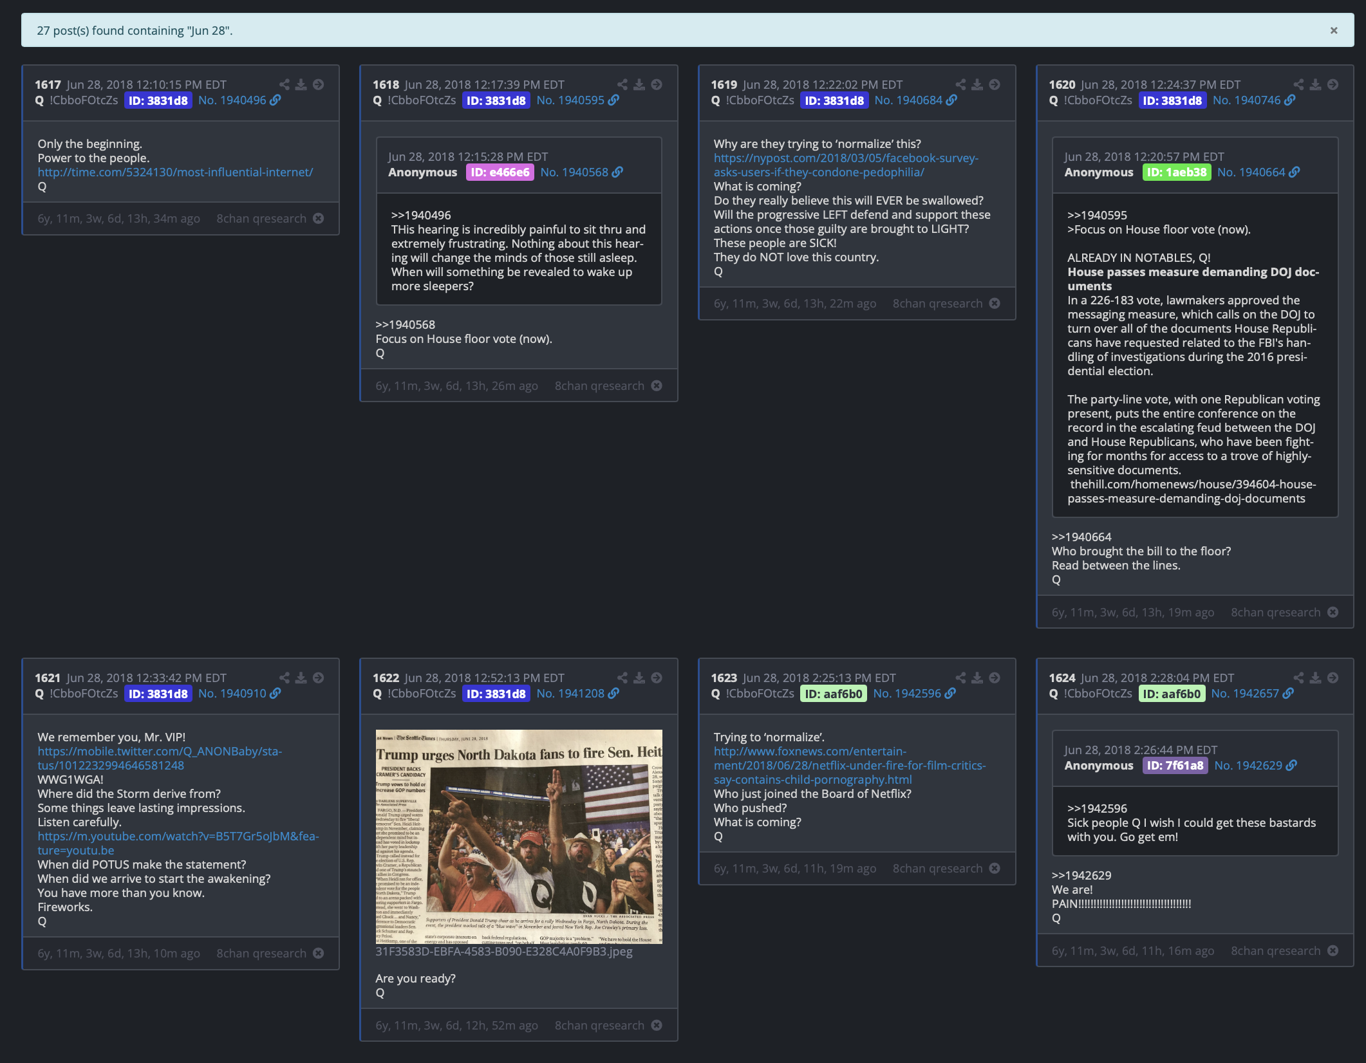This screenshot has width=1366, height=1063.
Task: Click arrow icon on post 1620
Action: click(1333, 84)
